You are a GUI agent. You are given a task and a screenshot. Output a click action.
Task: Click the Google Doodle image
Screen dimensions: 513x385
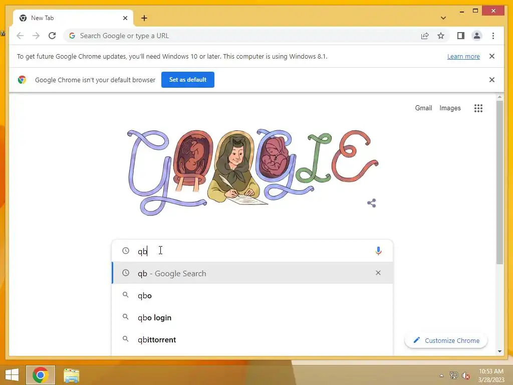[252, 172]
